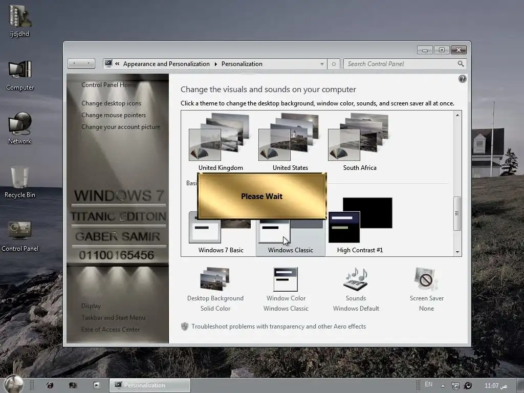Click Troubleshoot problems with transparency link
The image size is (524, 393).
tap(278, 326)
